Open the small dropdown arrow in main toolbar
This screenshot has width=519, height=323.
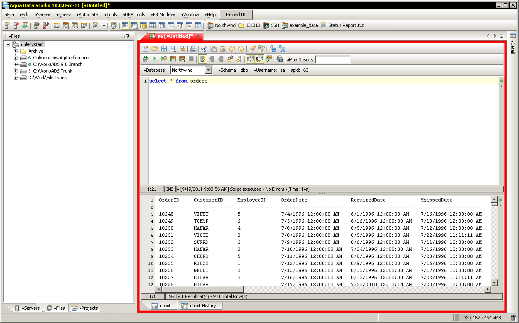tap(104, 26)
